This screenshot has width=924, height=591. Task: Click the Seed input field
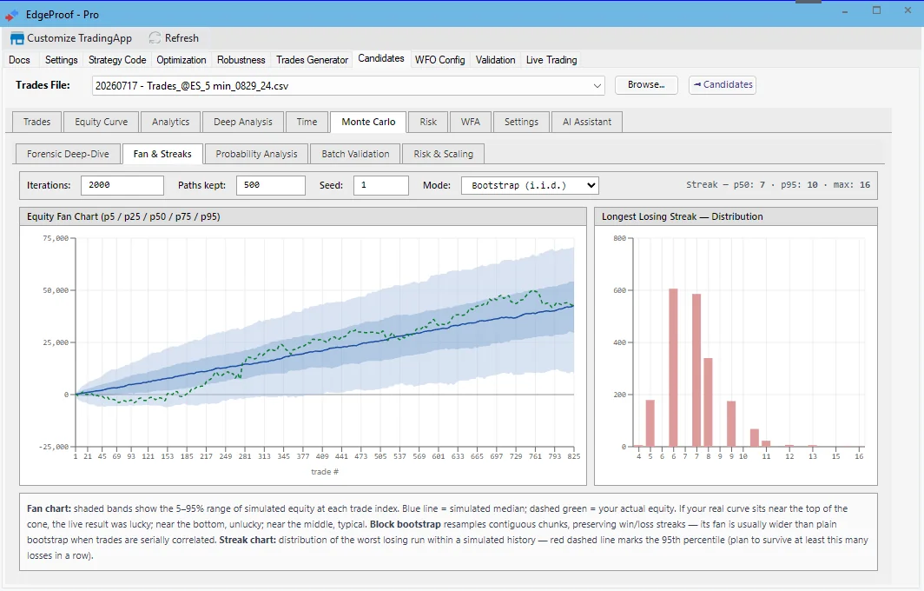(x=380, y=185)
